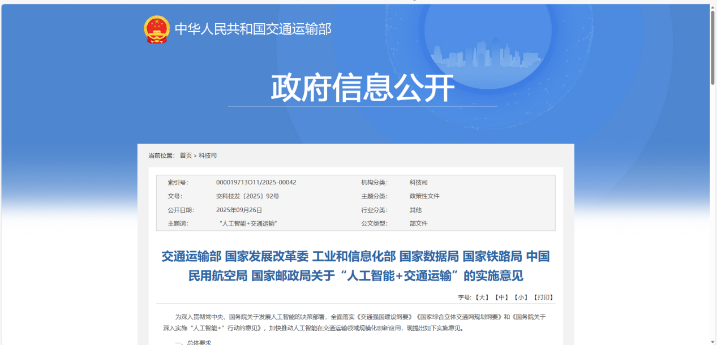
Task: Open 科技司 in the breadcrumb
Action: click(x=208, y=156)
